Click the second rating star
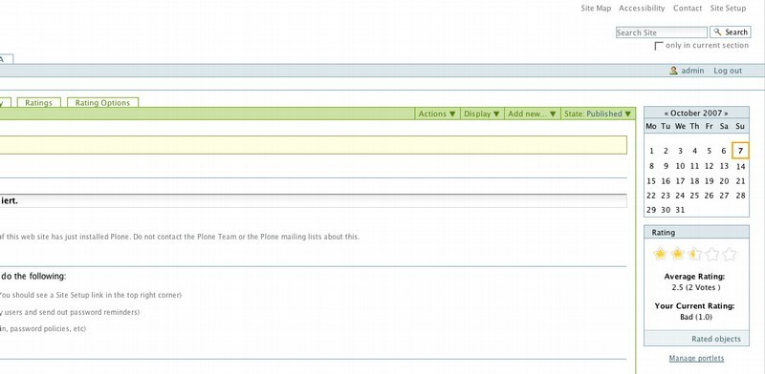This screenshot has width=765, height=374. pos(677,254)
